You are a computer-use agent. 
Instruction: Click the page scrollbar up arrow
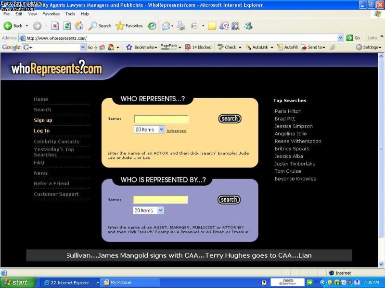(381, 56)
